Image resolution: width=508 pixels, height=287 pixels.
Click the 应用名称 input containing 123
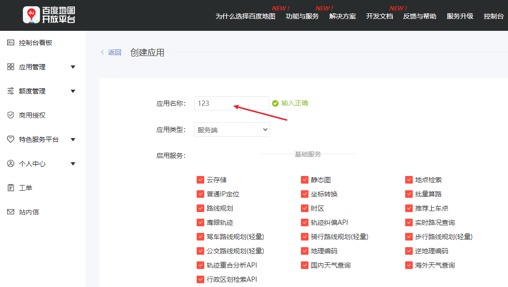tap(232, 103)
